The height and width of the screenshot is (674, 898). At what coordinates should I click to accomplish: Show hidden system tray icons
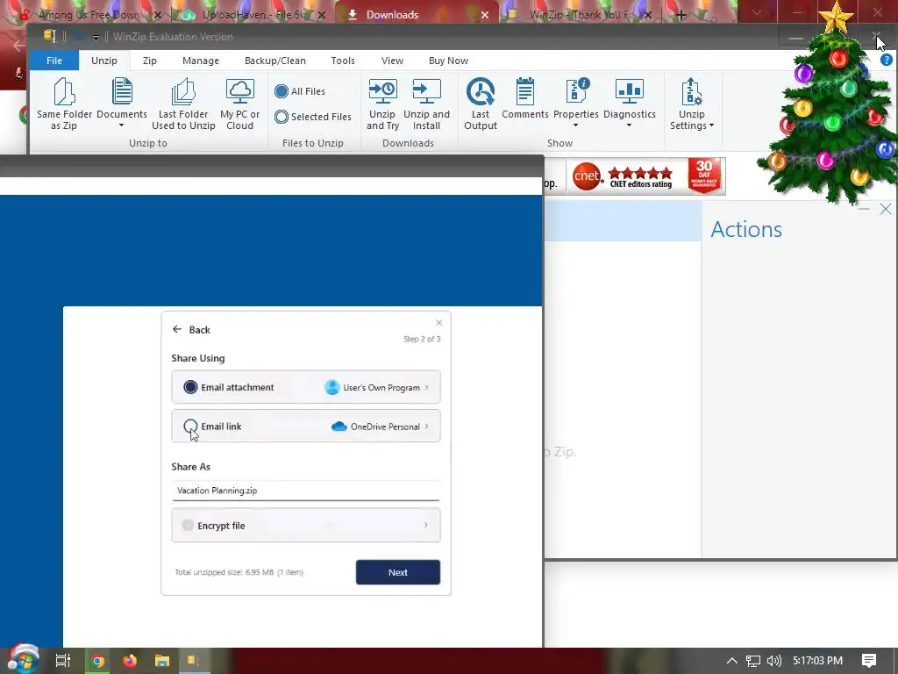pyautogui.click(x=732, y=661)
